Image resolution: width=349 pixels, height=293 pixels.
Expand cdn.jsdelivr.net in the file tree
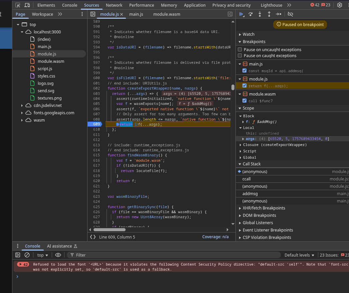pyautogui.click(x=22, y=105)
